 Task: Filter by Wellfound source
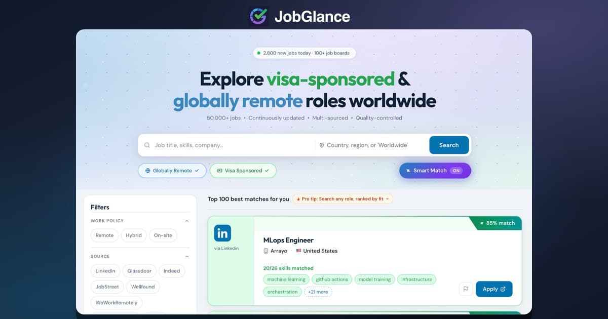coord(143,287)
